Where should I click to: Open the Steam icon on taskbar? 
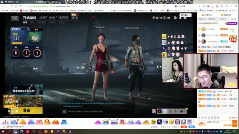pyautogui.click(x=70, y=131)
